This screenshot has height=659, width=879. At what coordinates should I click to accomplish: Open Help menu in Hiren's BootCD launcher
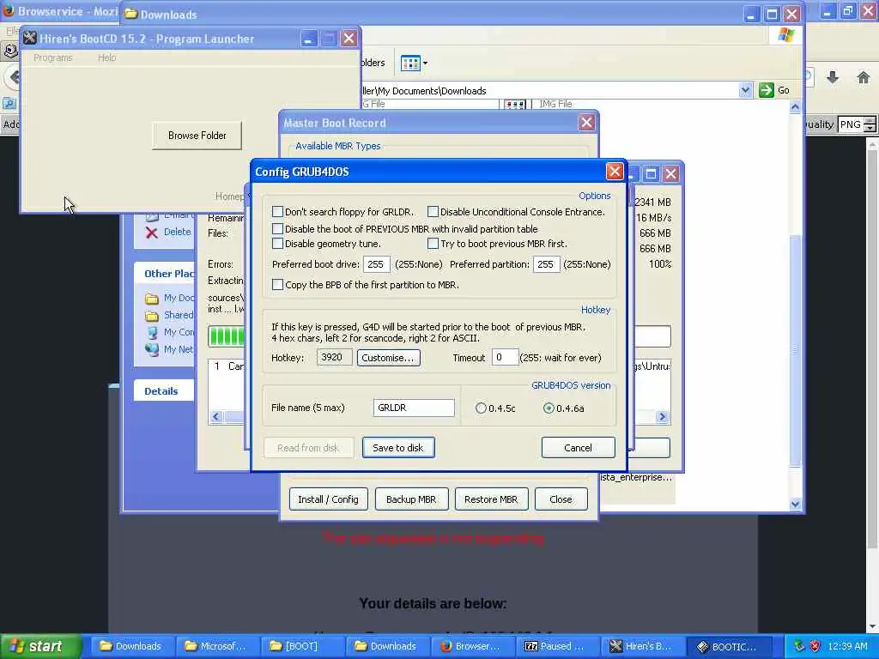coord(106,57)
